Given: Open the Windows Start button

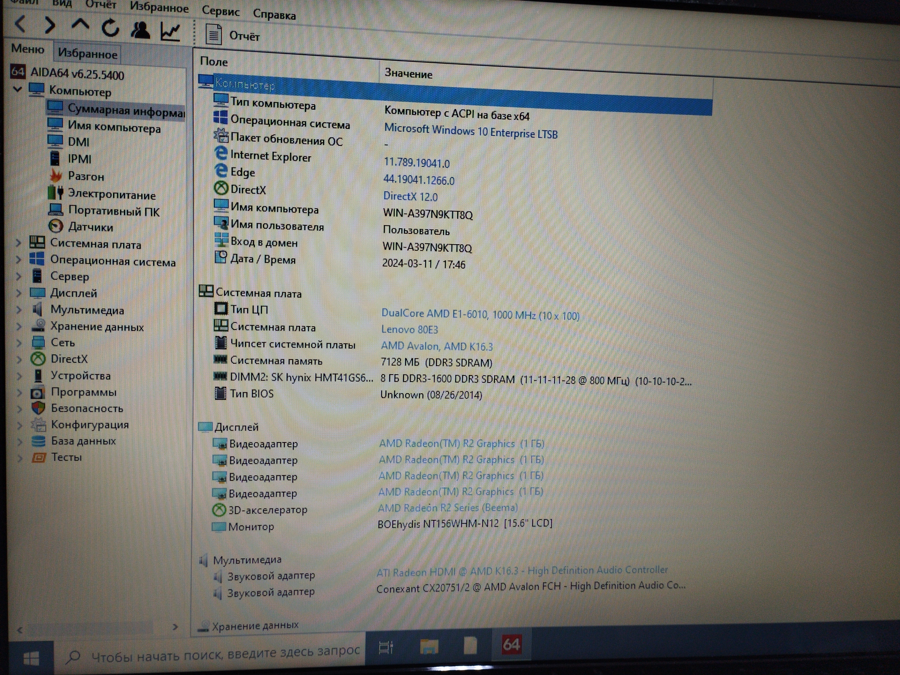Looking at the screenshot, I should (x=31, y=659).
